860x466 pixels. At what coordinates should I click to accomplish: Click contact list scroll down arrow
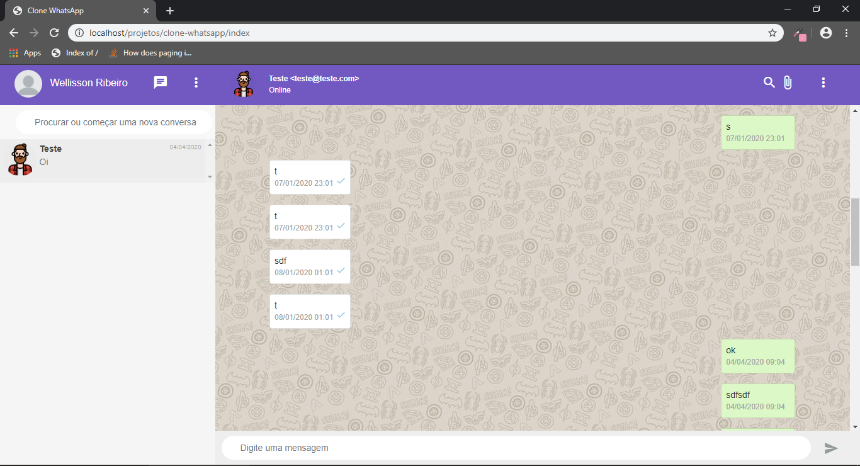point(210,177)
